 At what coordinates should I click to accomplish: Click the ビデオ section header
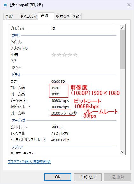point(16,75)
